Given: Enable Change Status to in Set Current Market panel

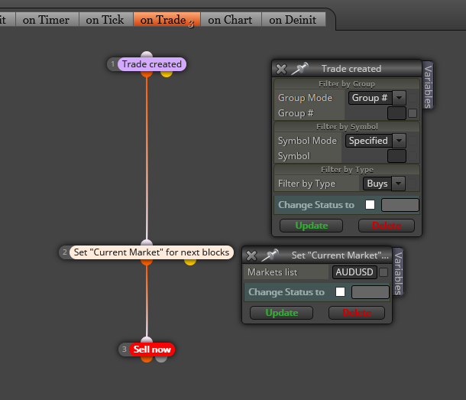Looking at the screenshot, I should tap(340, 292).
